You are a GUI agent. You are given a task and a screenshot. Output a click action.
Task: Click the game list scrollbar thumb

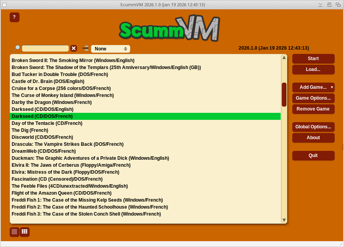(x=284, y=94)
